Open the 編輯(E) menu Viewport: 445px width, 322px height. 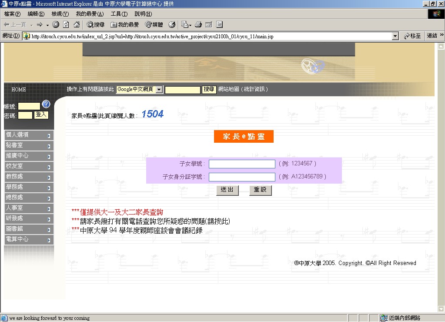click(x=36, y=14)
